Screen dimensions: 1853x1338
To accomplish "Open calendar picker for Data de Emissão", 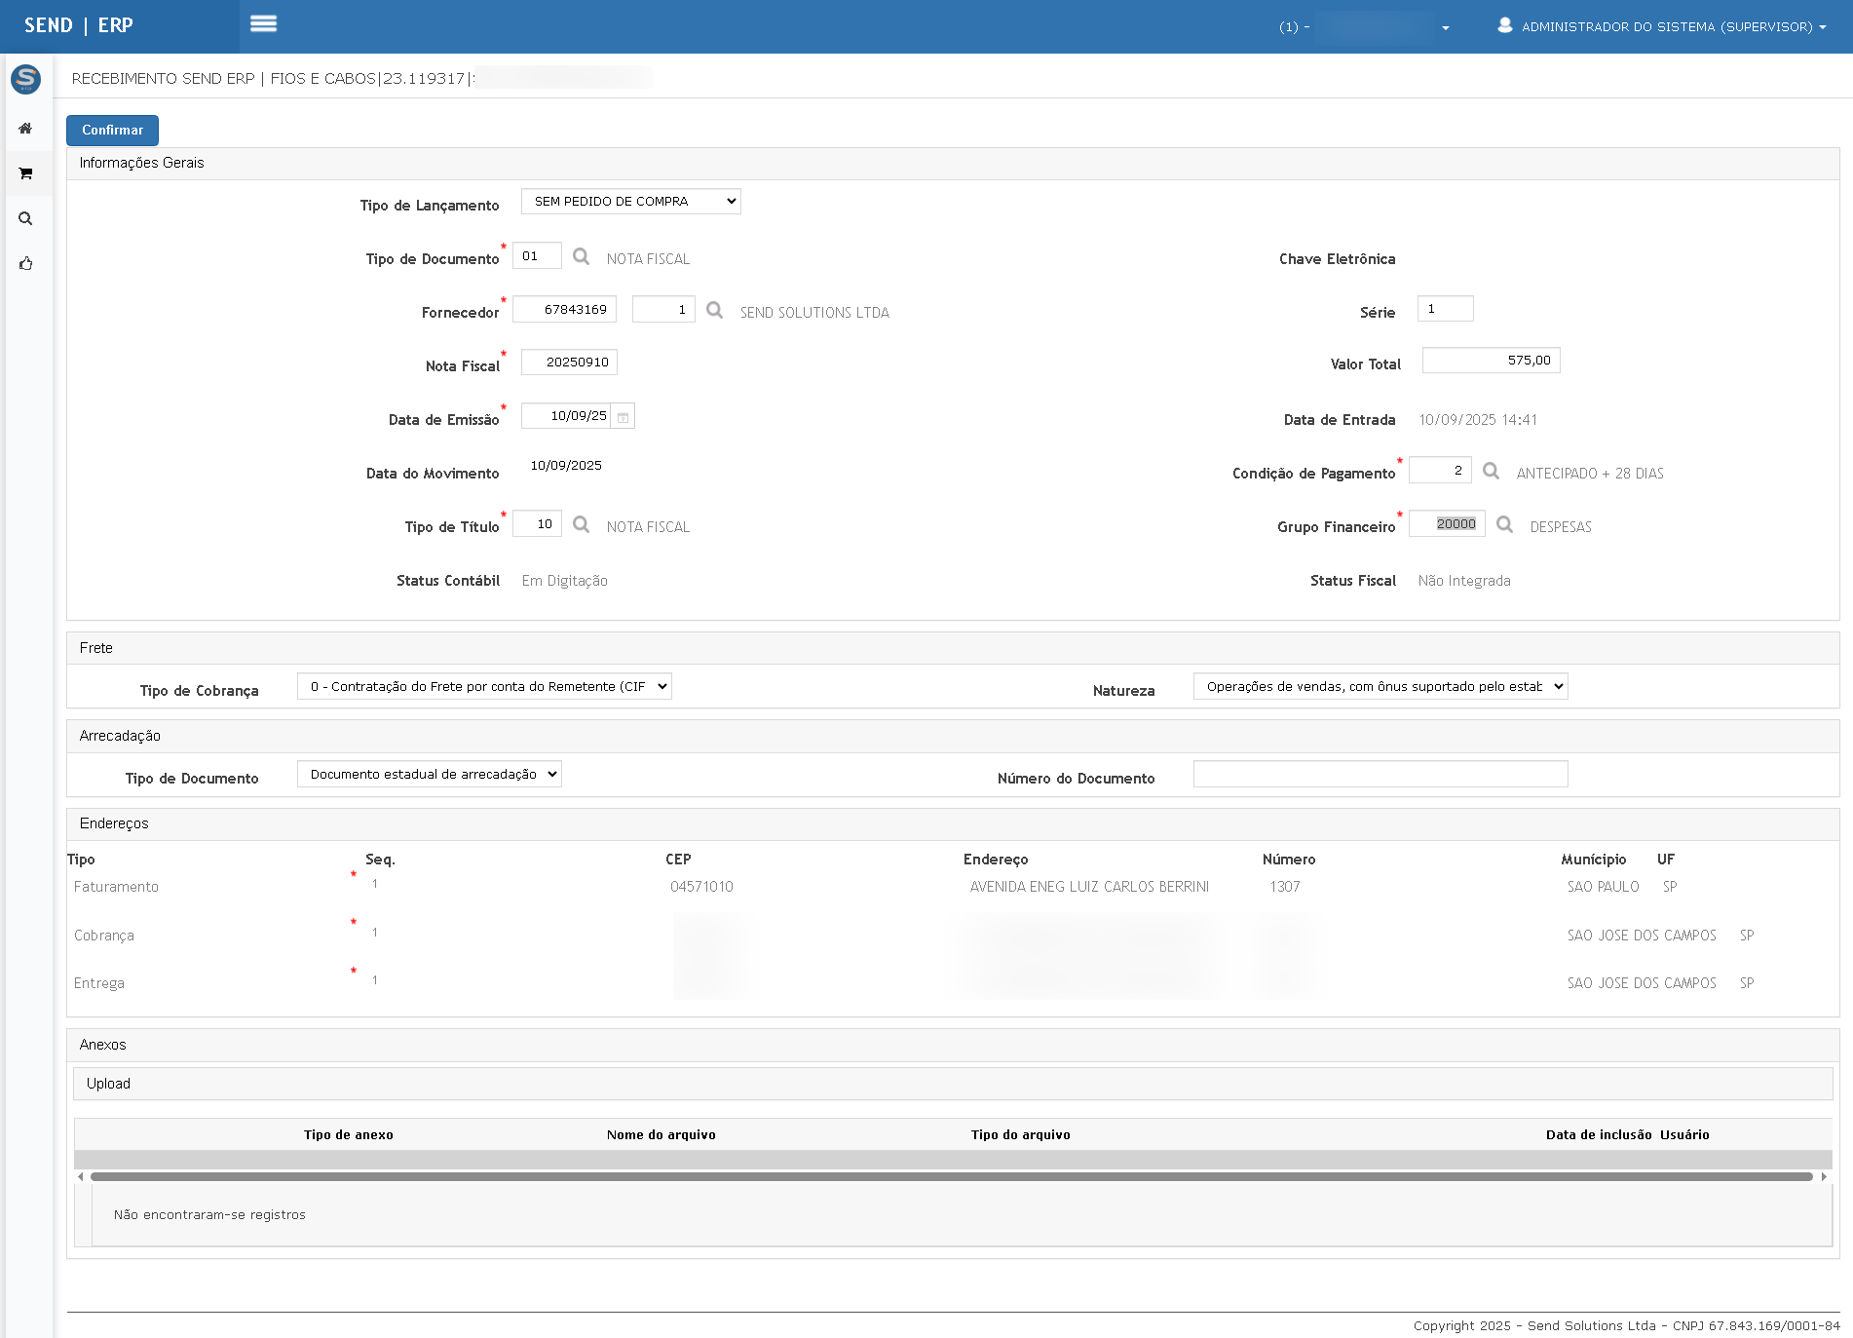I will (x=624, y=417).
